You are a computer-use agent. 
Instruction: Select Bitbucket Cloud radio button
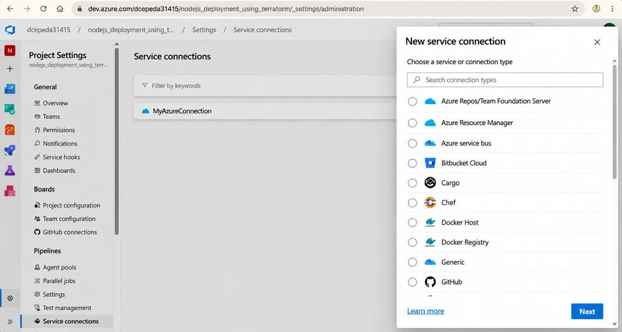pos(413,163)
